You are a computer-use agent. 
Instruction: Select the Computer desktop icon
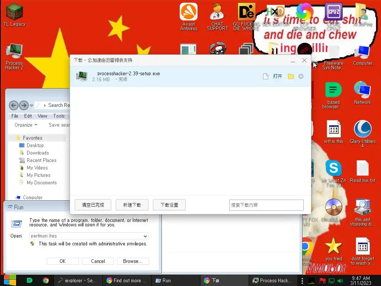pyautogui.click(x=362, y=55)
